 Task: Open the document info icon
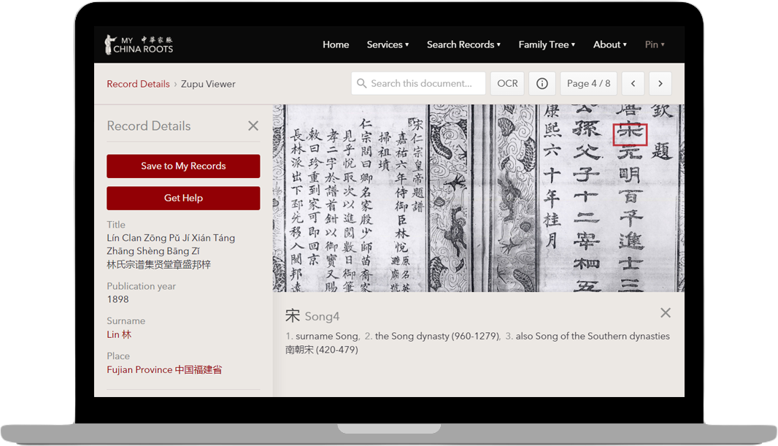542,84
